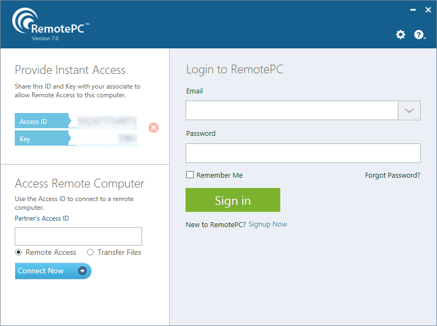
Task: Select the Transfer Files radio button
Action: (x=90, y=252)
